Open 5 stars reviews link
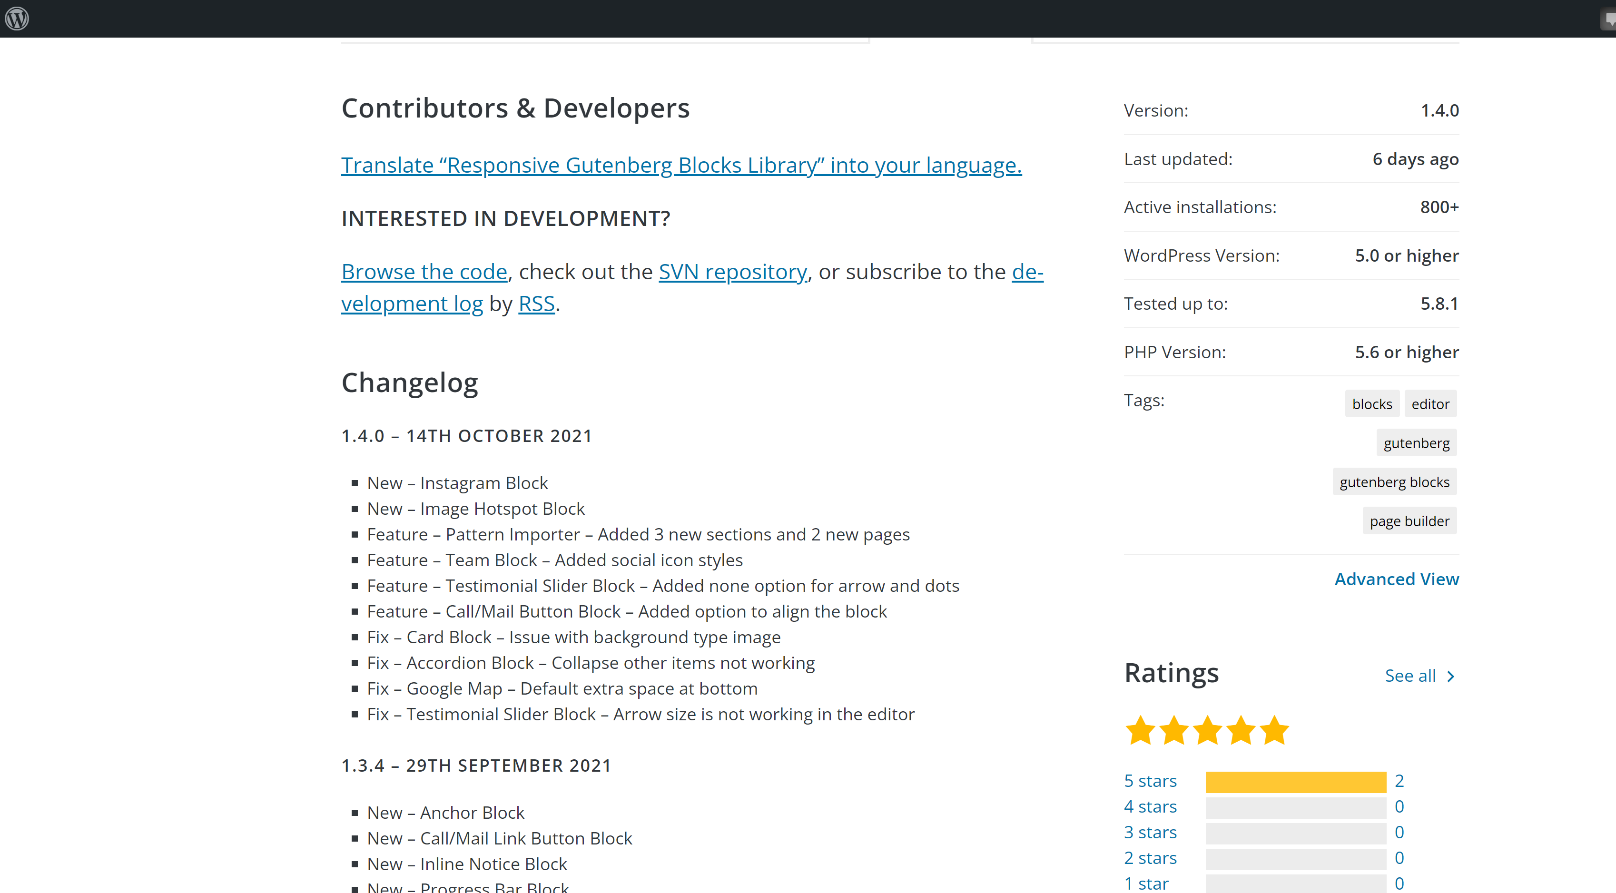The width and height of the screenshot is (1616, 893). 1151,781
